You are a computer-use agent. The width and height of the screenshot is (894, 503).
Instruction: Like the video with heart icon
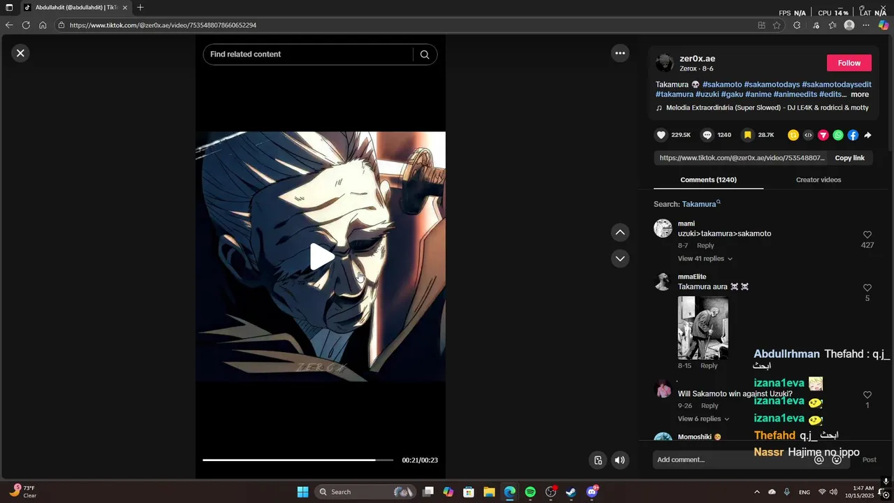pos(661,135)
